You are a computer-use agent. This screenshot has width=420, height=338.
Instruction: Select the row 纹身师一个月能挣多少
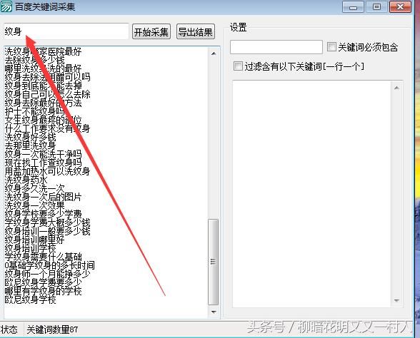tap(47, 274)
